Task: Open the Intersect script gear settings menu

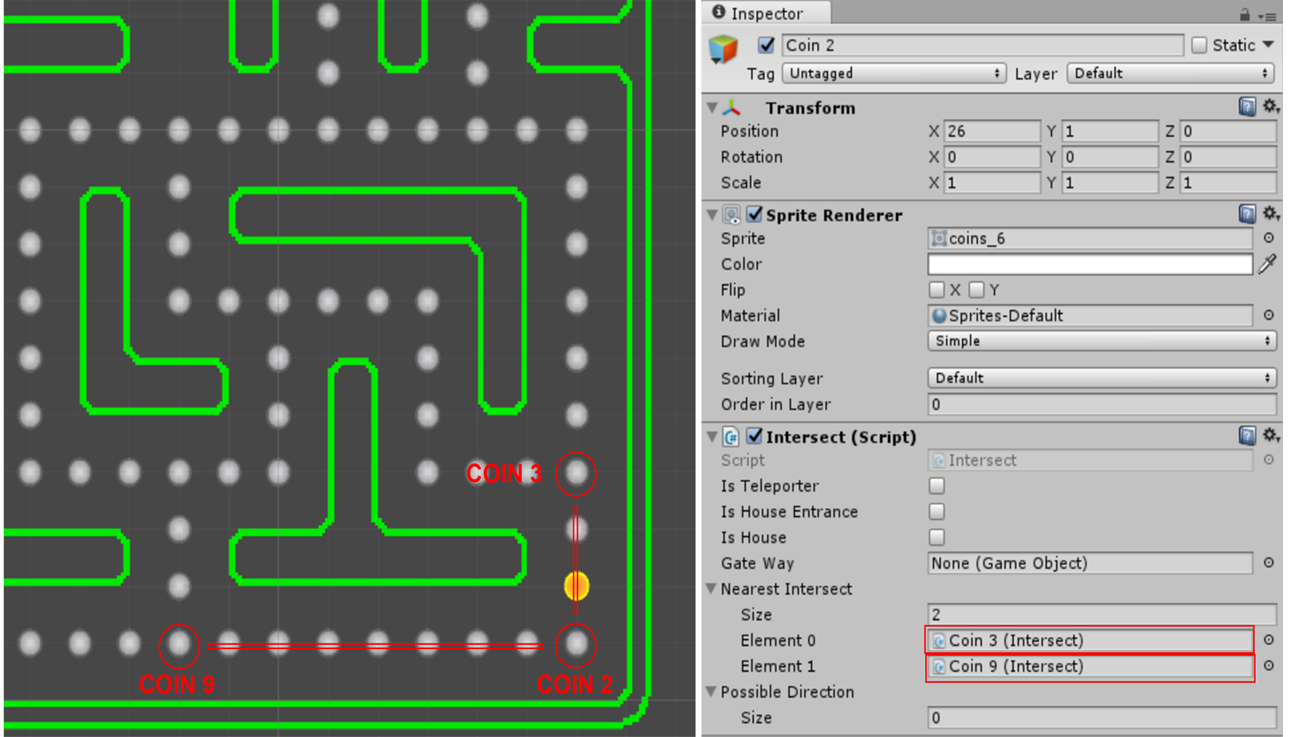Action: pos(1270,435)
